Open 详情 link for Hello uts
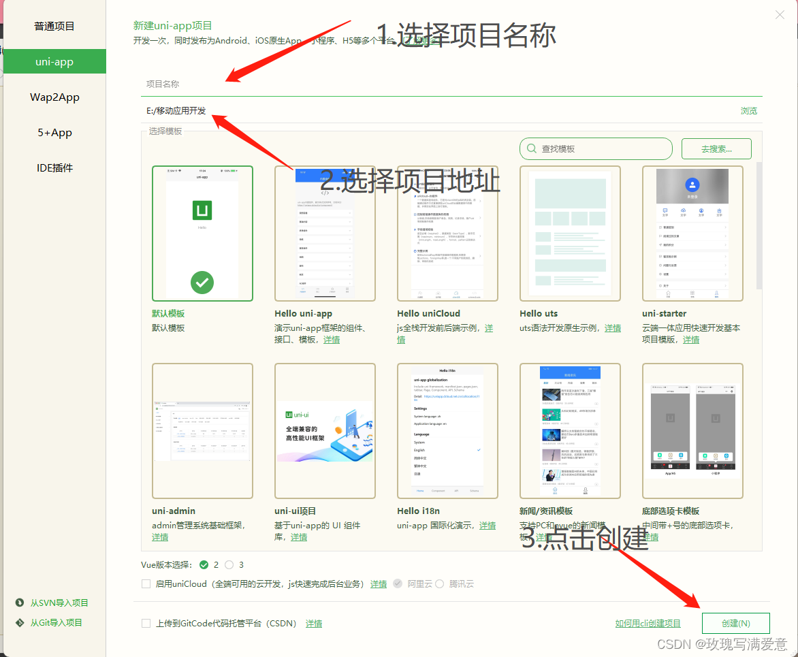This screenshot has width=798, height=657. pyautogui.click(x=613, y=327)
